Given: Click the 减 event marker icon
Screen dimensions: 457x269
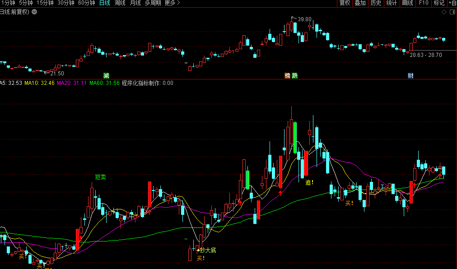Looking at the screenshot, I should pos(106,75).
